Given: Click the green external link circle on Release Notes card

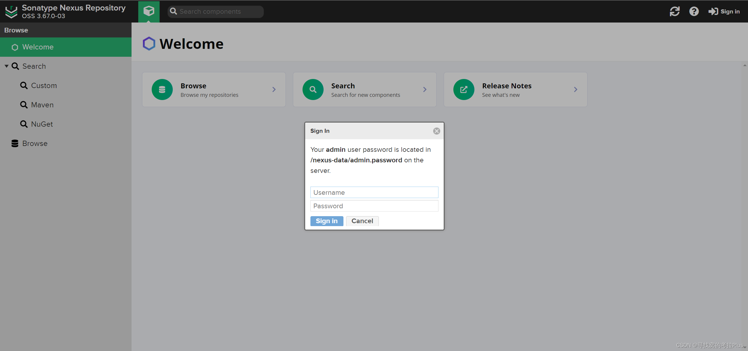Looking at the screenshot, I should 464,90.
